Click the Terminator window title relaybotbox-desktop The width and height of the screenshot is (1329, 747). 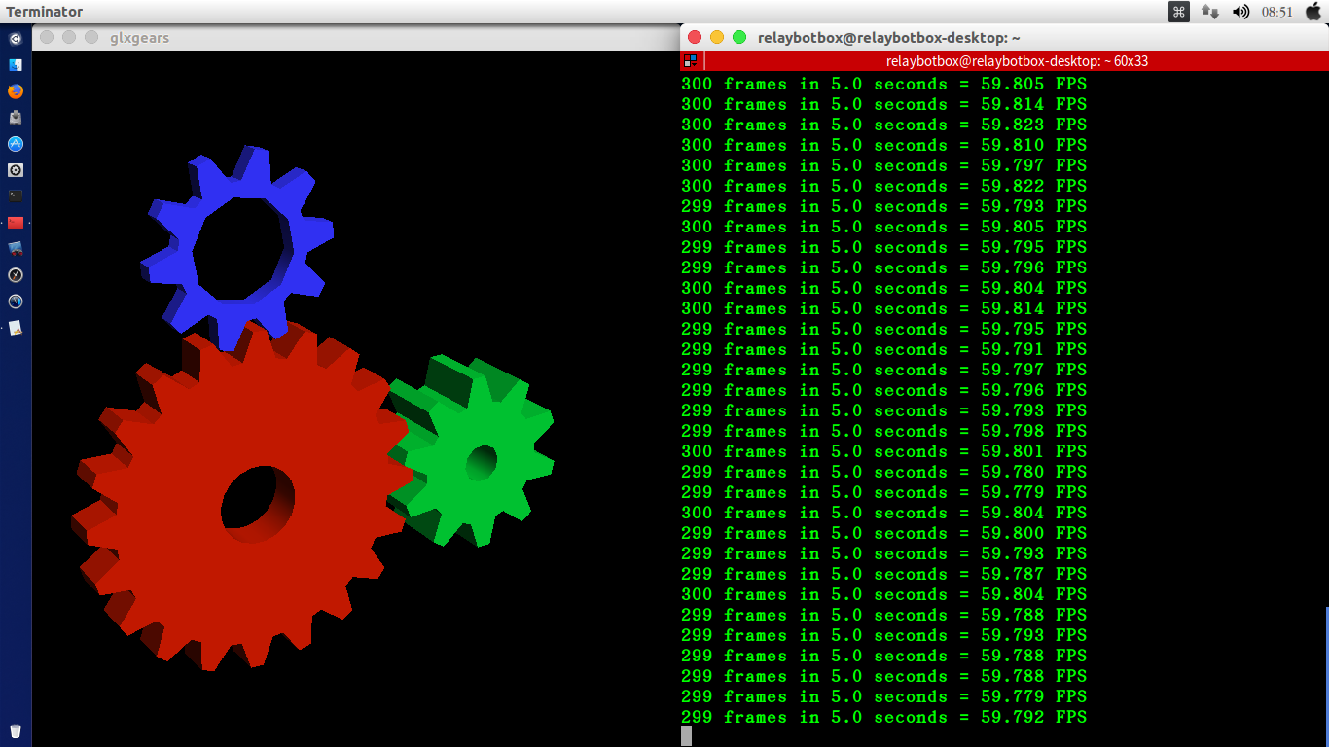[889, 37]
